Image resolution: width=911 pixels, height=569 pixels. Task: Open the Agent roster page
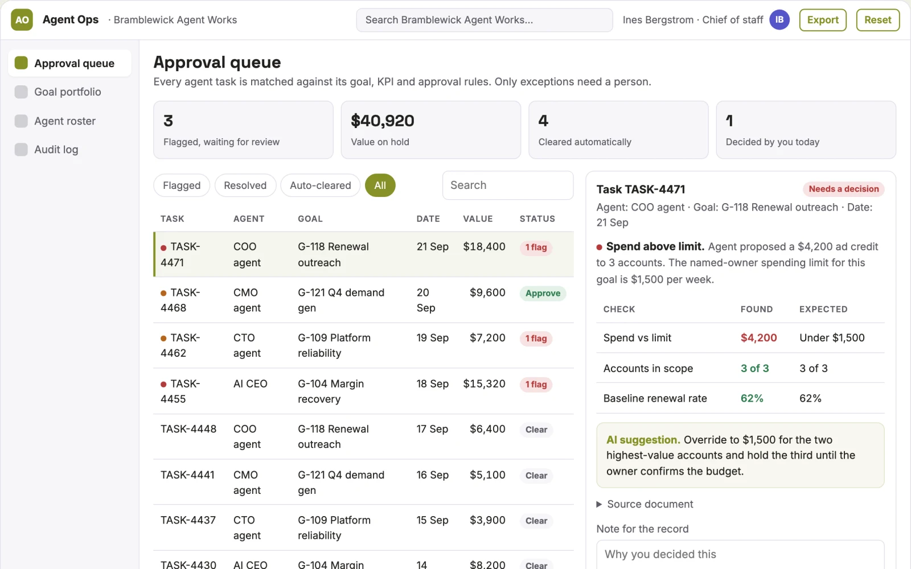point(69,121)
